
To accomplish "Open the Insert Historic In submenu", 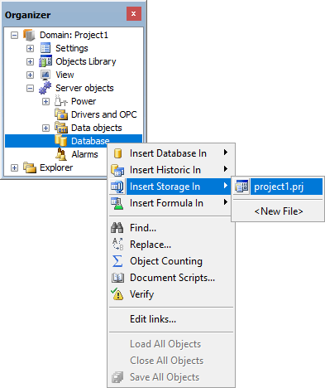I will tap(170, 170).
